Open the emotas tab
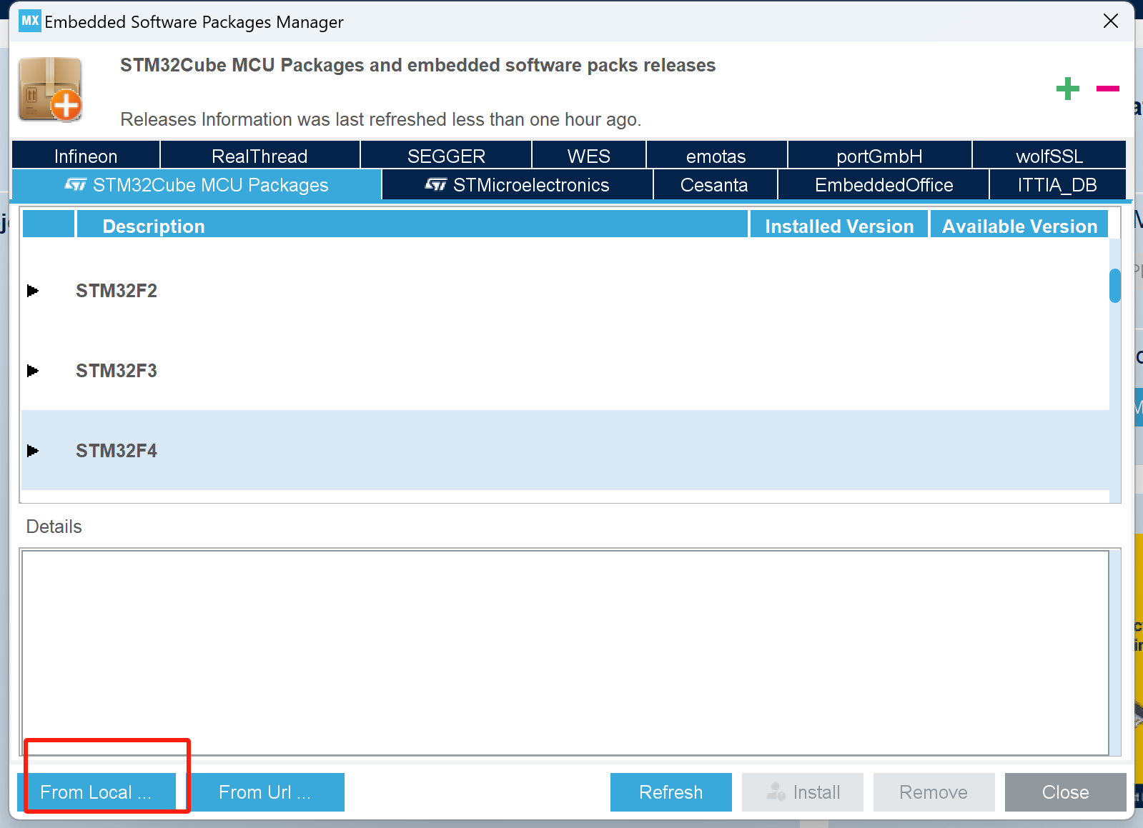1143x828 pixels. point(716,156)
